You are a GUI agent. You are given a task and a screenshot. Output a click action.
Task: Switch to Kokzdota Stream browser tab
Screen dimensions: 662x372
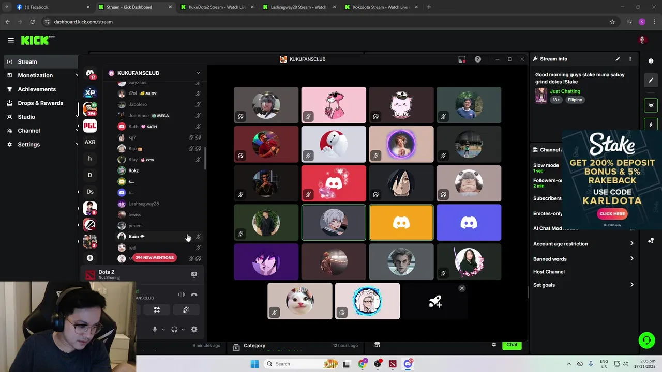(381, 7)
